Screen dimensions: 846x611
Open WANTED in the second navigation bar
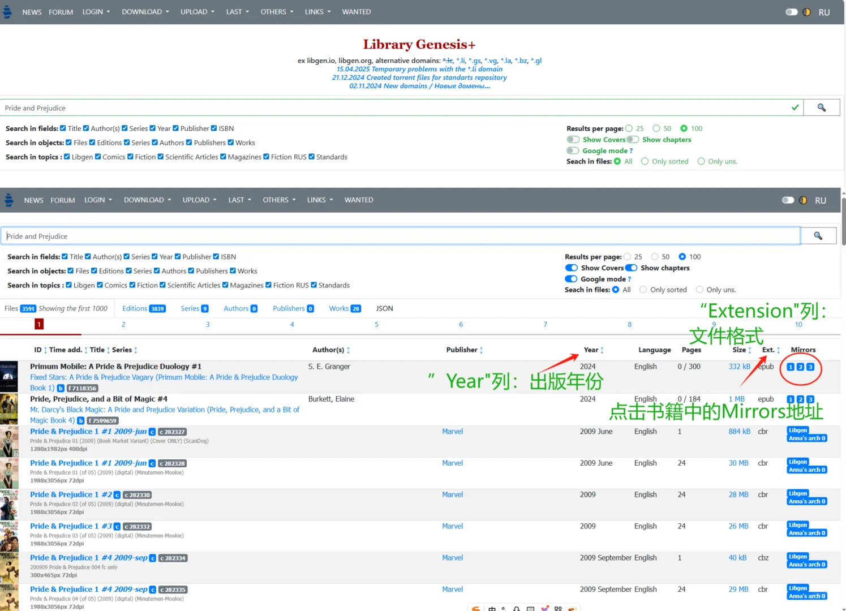point(359,200)
